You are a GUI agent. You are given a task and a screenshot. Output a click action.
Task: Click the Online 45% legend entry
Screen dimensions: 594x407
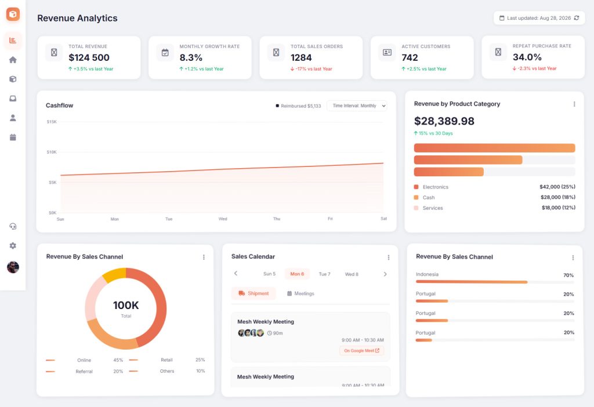click(84, 360)
